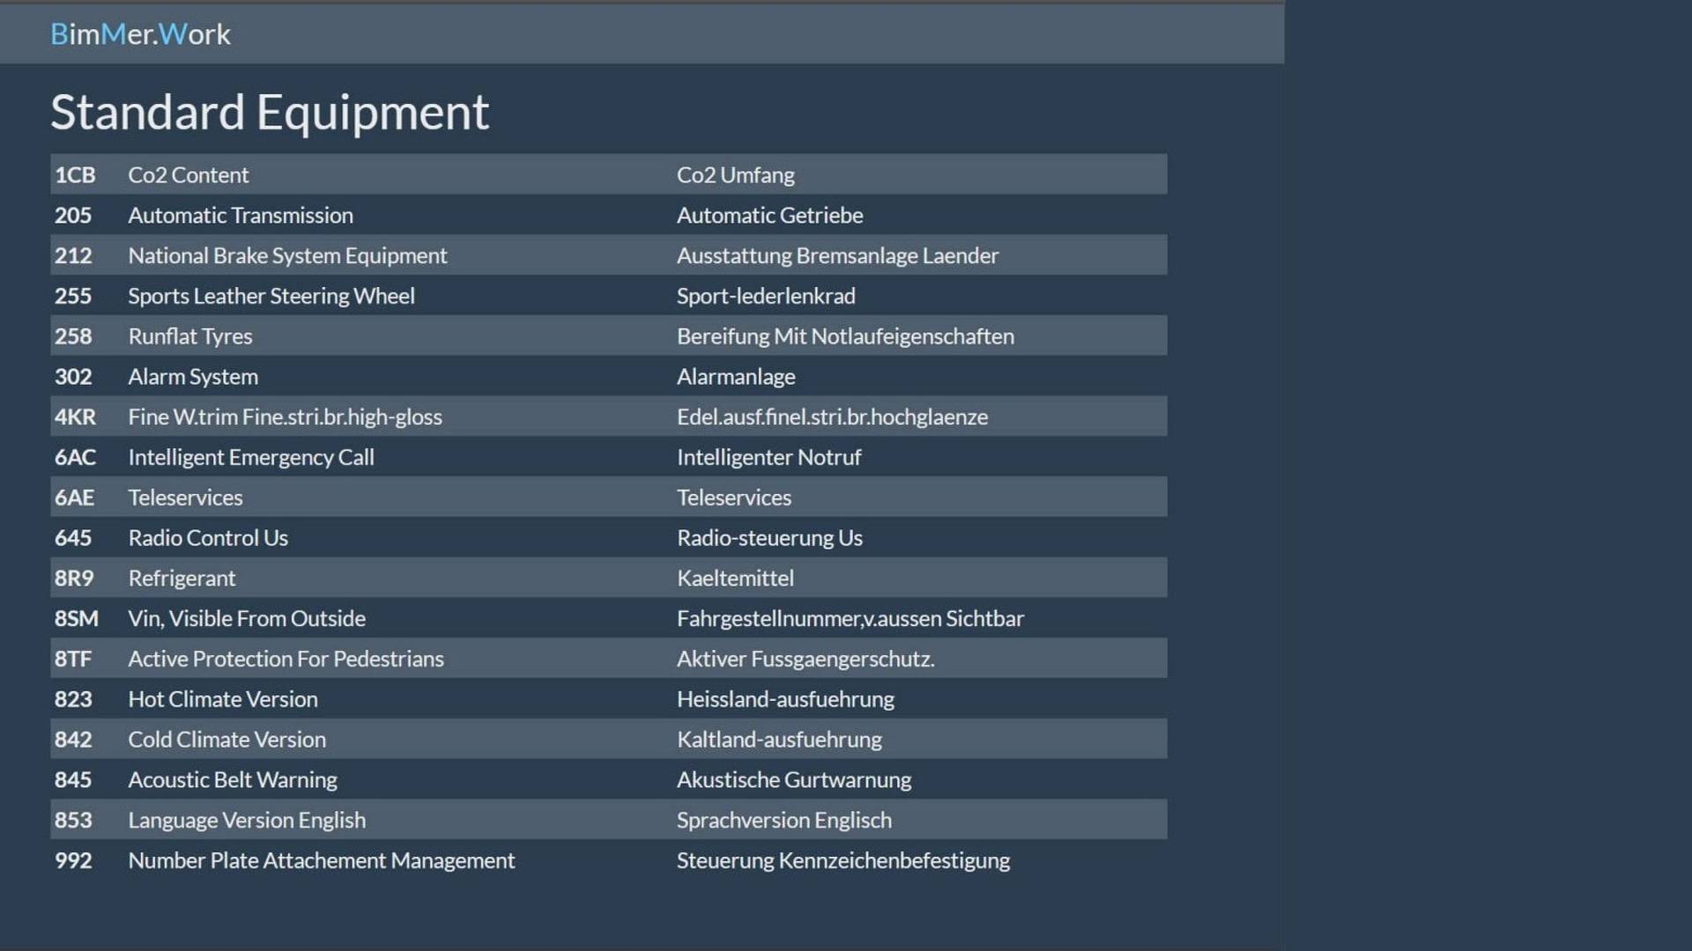The width and height of the screenshot is (1692, 951).
Task: Click Sports Leather Steering Wheel text
Action: tap(271, 297)
